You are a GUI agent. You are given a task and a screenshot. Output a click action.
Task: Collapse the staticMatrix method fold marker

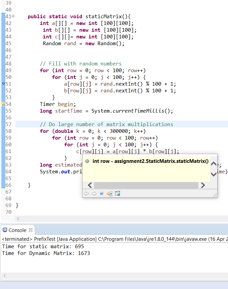click(13, 16)
